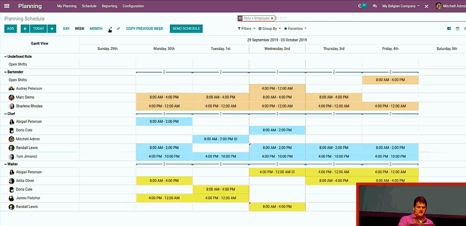The height and width of the screenshot is (226, 466).
Task: Go to previous week with left arrow
Action: tap(25, 29)
